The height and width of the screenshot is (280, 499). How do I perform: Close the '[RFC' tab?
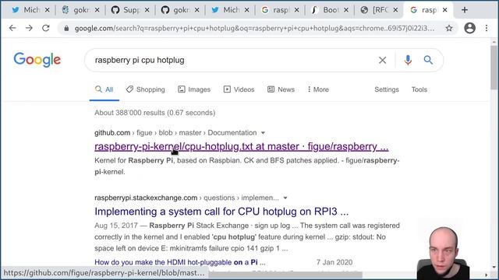(x=395, y=10)
